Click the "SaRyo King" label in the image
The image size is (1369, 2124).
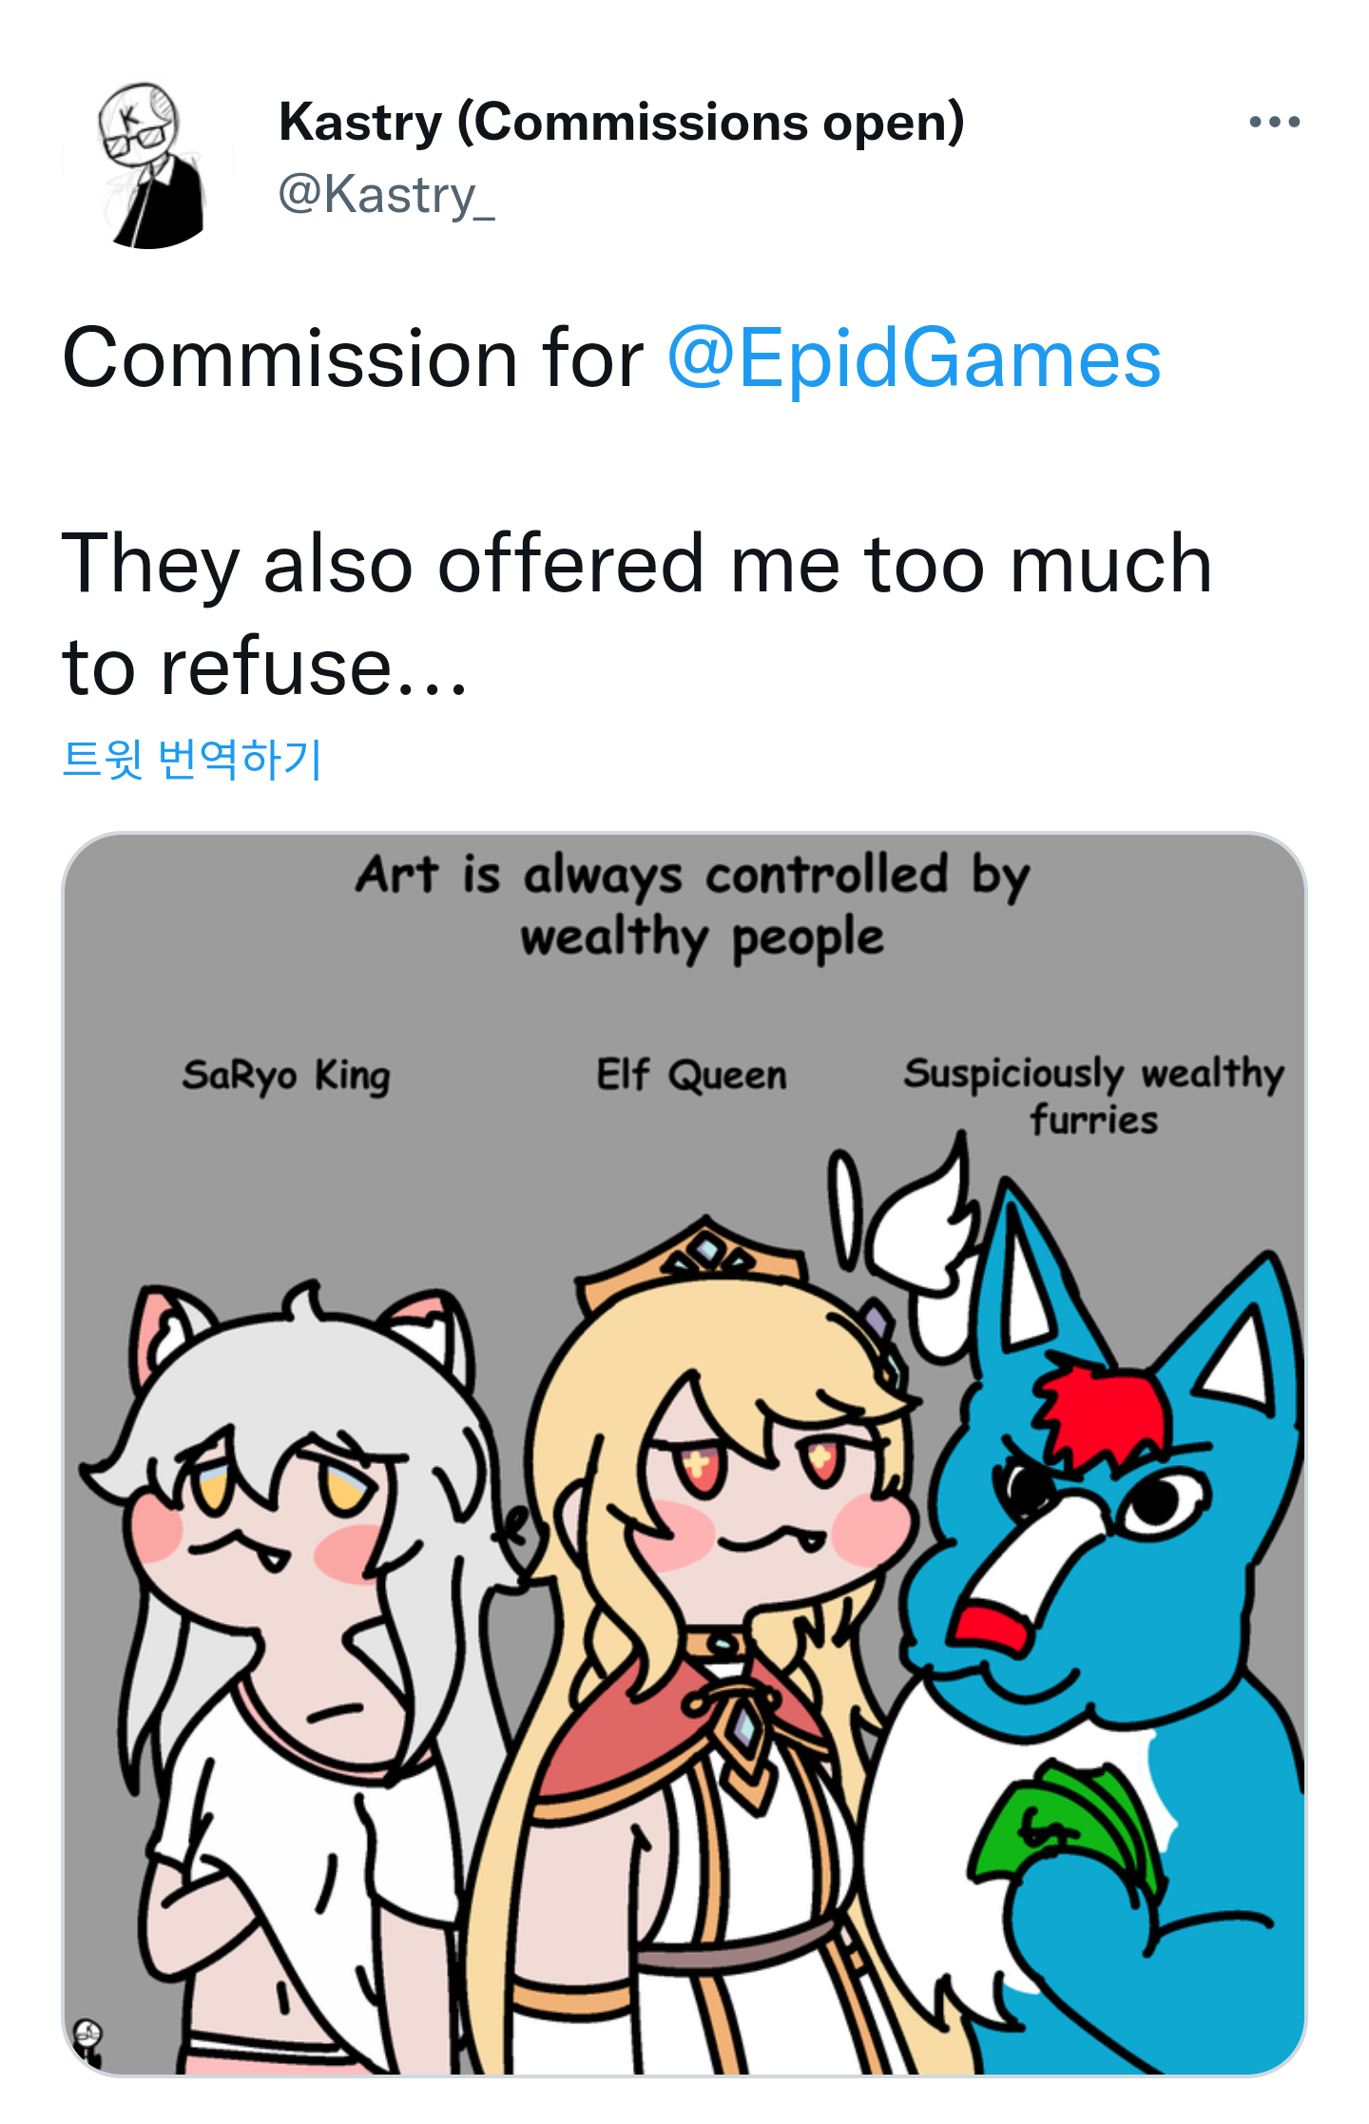[x=286, y=1076]
